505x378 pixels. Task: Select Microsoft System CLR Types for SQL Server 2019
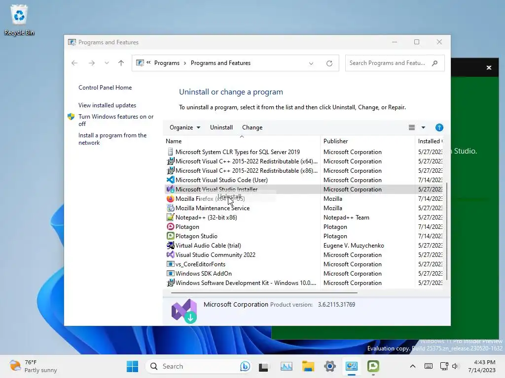point(237,152)
